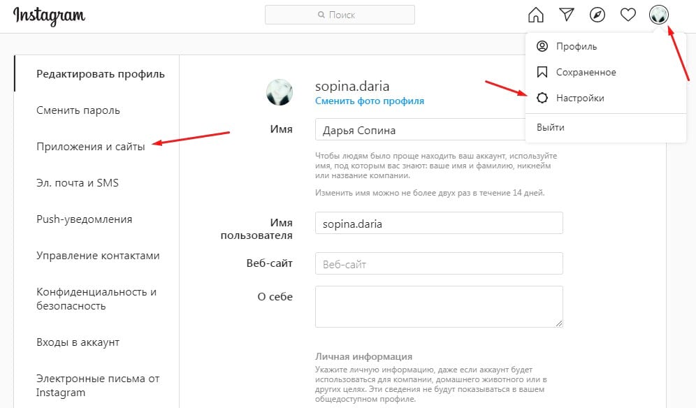Screen dimensions: 696x408
Task: Open Эл. почта и SMS settings
Action: coord(78,183)
